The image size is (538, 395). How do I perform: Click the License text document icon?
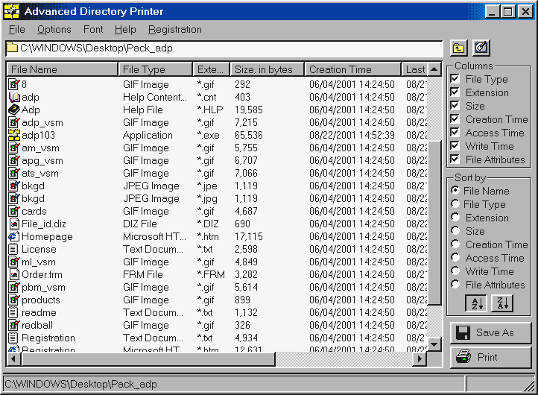point(13,250)
